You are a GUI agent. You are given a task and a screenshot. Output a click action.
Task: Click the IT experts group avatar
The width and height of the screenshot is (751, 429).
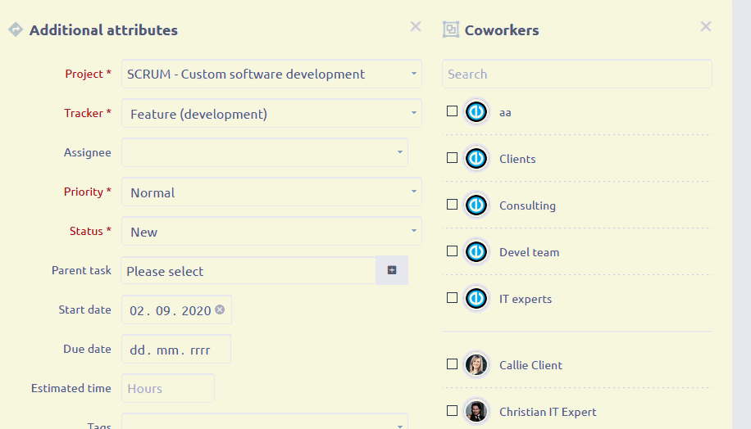click(x=476, y=299)
